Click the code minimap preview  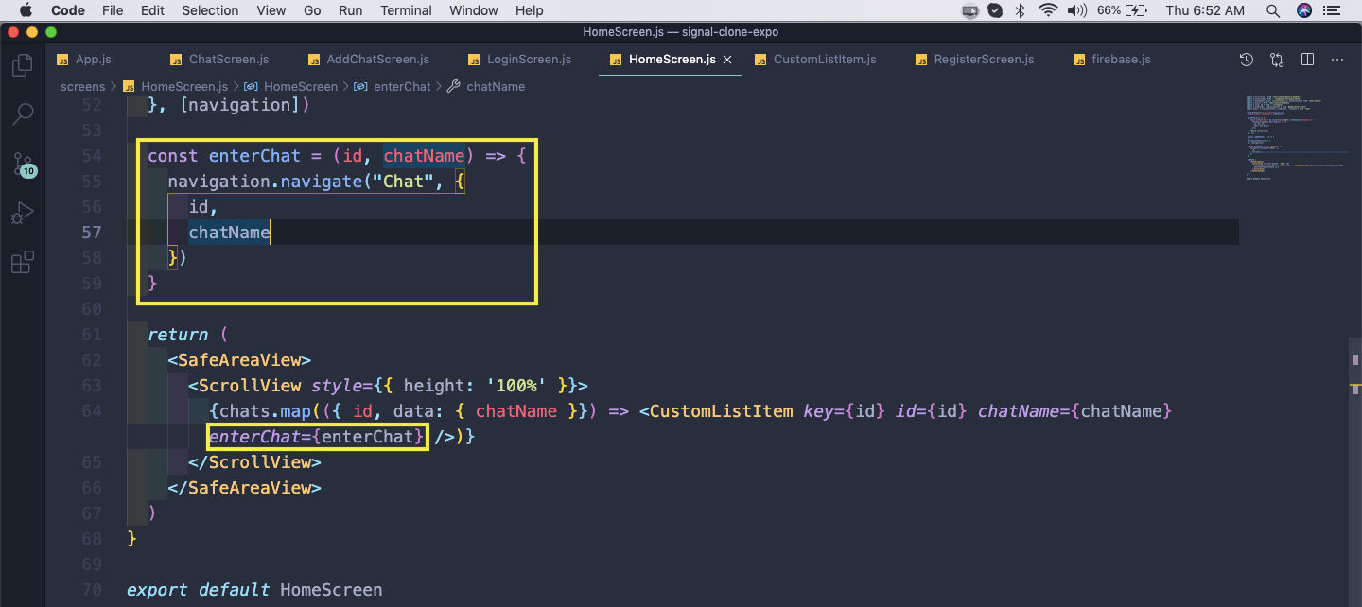coord(1298,138)
